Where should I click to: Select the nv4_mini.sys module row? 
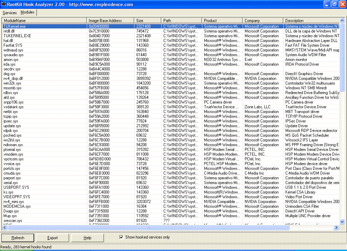click(x=171, y=202)
